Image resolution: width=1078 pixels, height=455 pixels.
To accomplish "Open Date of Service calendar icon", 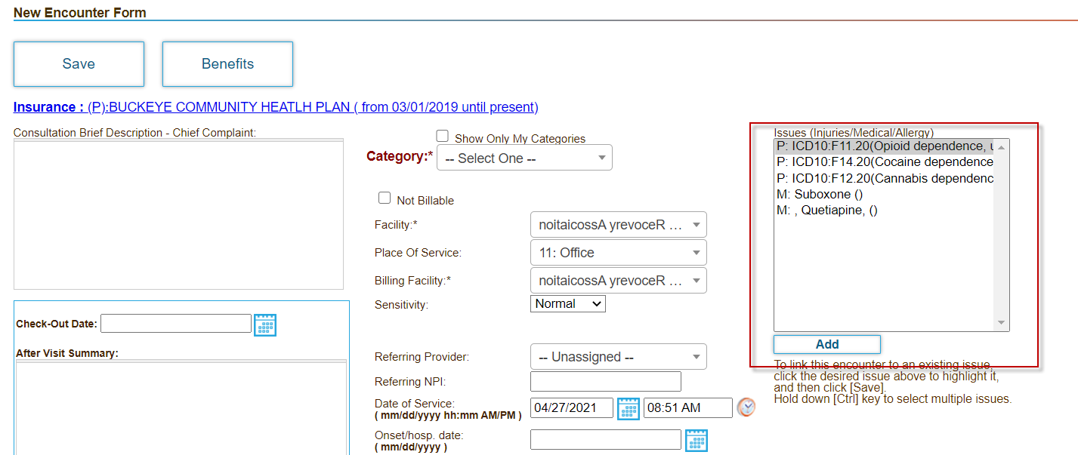I will coord(629,408).
